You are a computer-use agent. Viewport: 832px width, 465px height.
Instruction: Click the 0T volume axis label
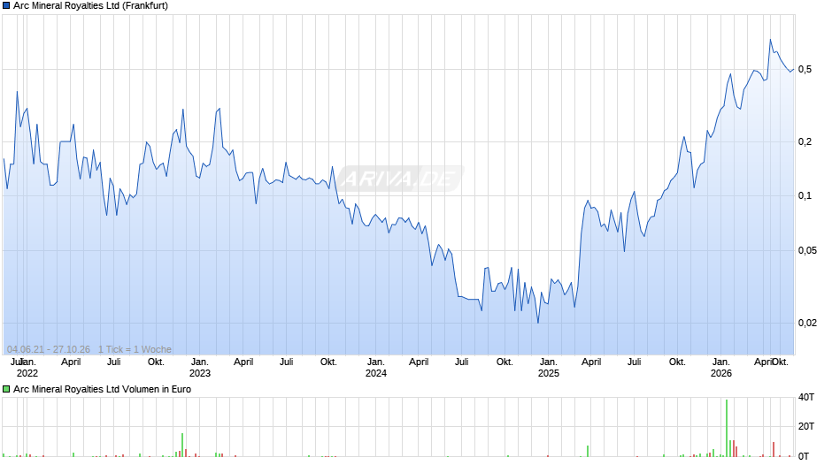(804, 456)
